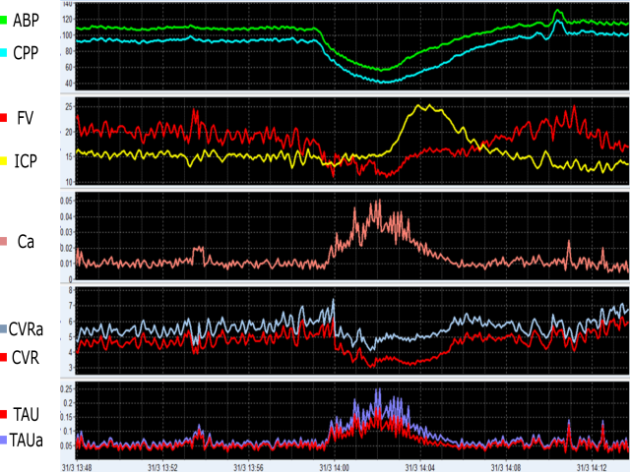Select the purple legend swatch of bottom chart

coord(4,440)
